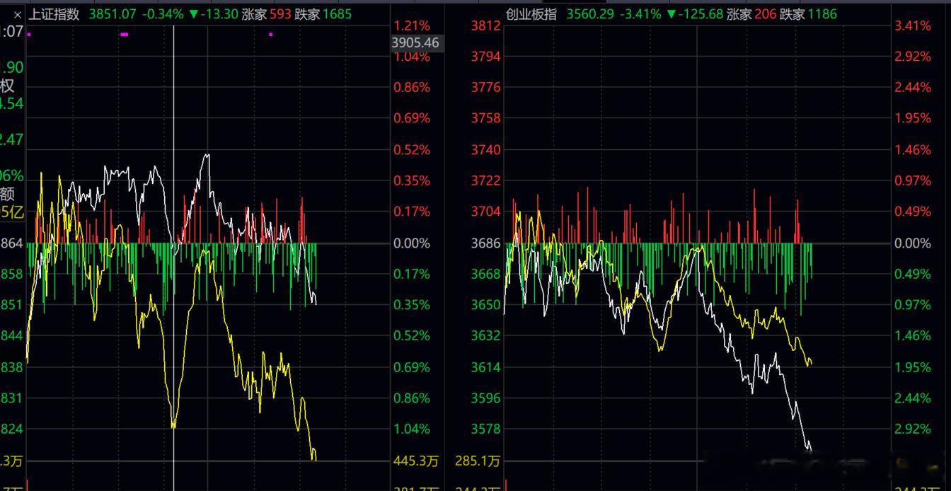Click the green 3668 price level label
Screen dimensions: 951x491
pos(486,274)
